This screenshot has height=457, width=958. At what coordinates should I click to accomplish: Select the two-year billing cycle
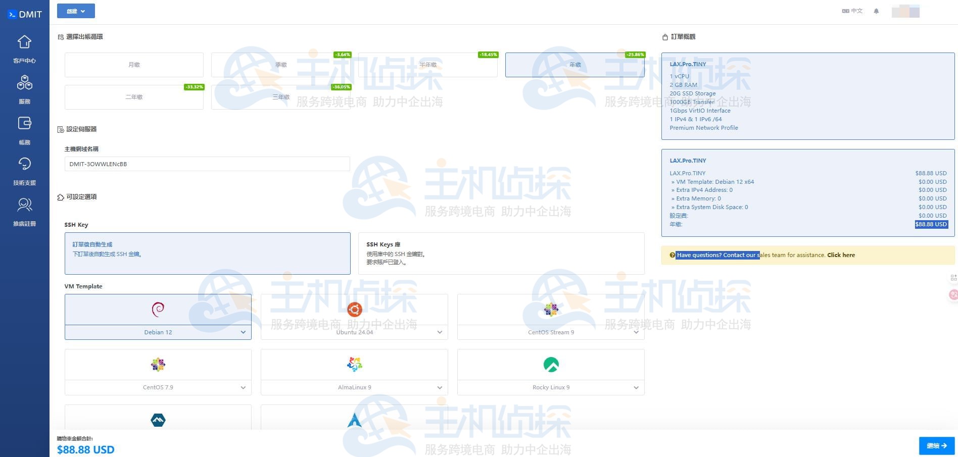pos(134,97)
